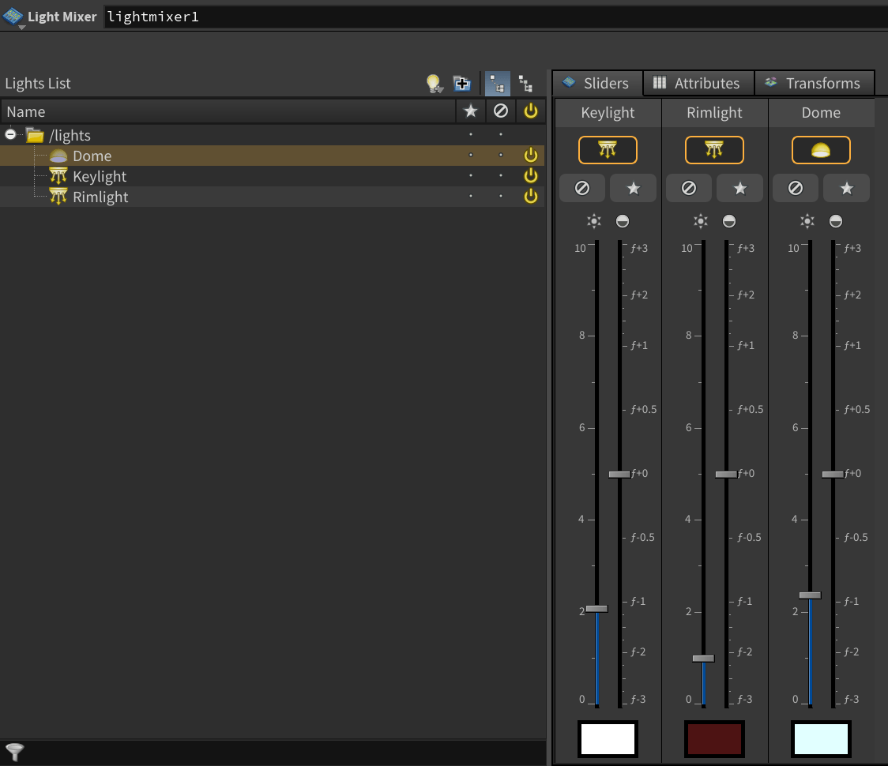888x766 pixels.
Task: Open the Rimlight dark red color swatch
Action: pyautogui.click(x=714, y=739)
